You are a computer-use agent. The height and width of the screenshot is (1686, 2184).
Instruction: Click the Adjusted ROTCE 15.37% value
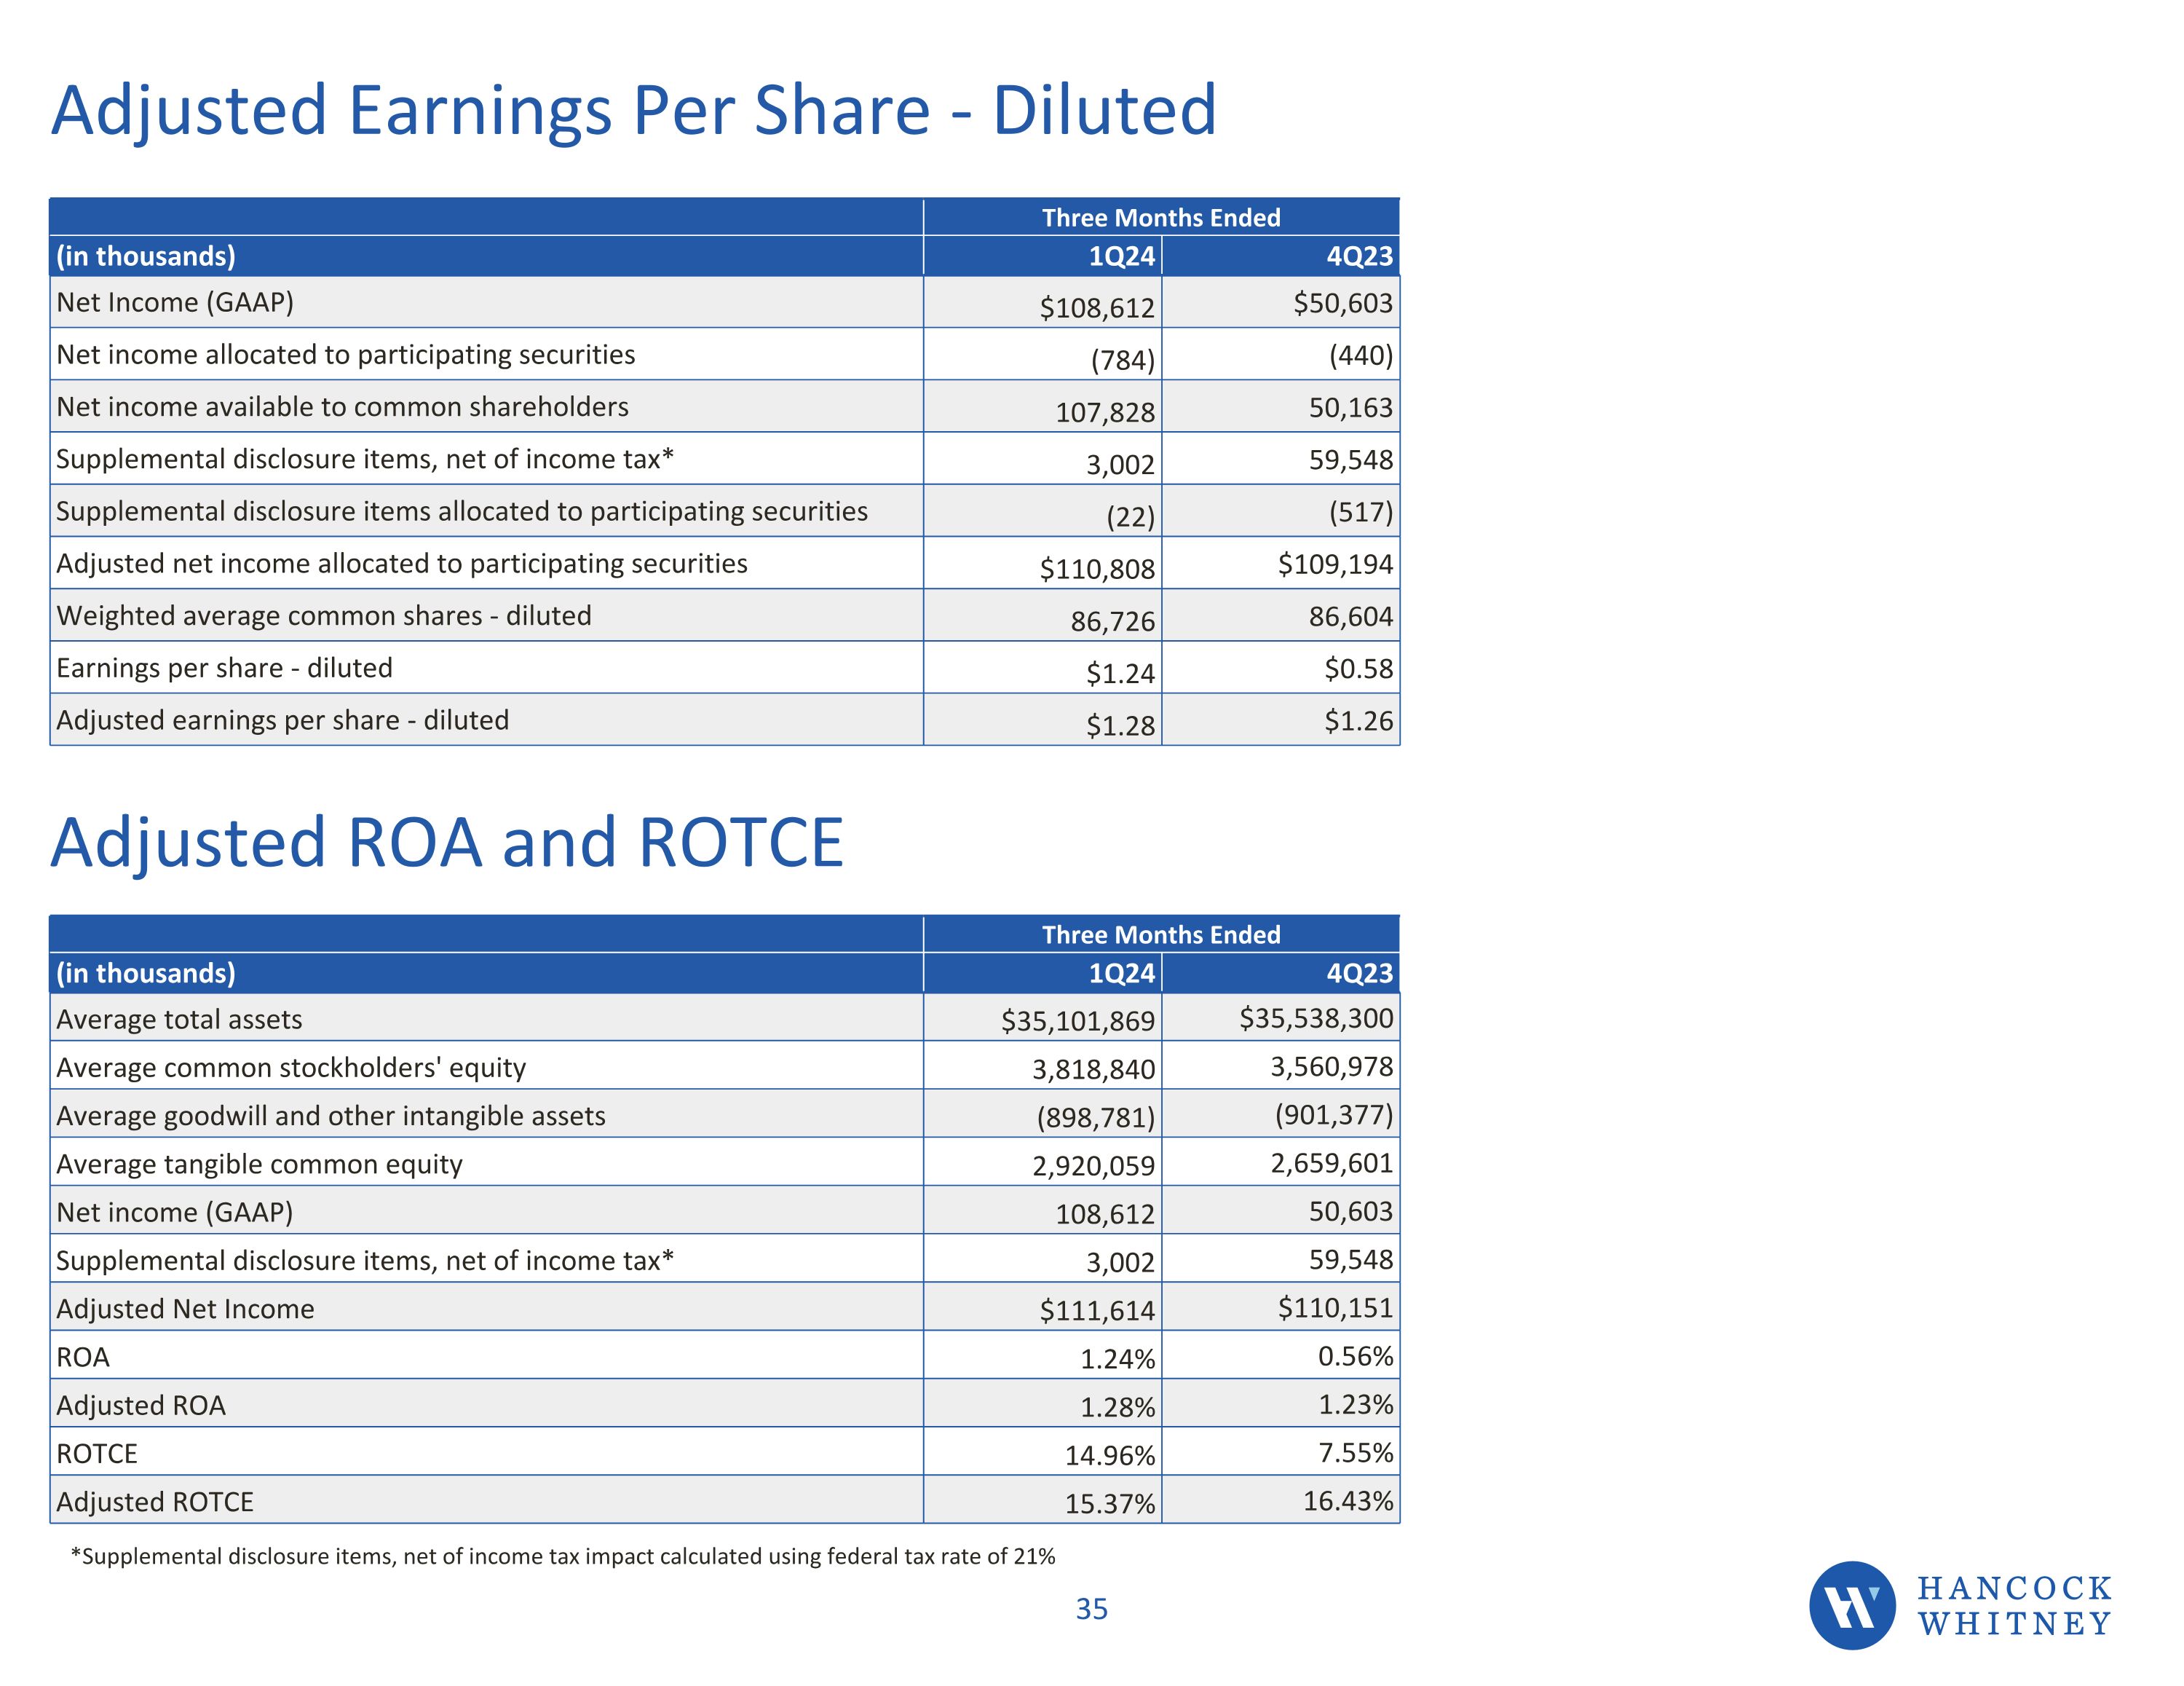point(1109,1504)
